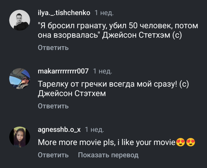The height and width of the screenshot is (168, 207).
Task: Reply to makarrrrrrrrr007's comment
Action: point(53,106)
